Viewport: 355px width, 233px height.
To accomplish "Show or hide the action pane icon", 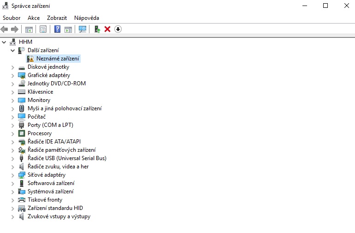I will [x=68, y=29].
